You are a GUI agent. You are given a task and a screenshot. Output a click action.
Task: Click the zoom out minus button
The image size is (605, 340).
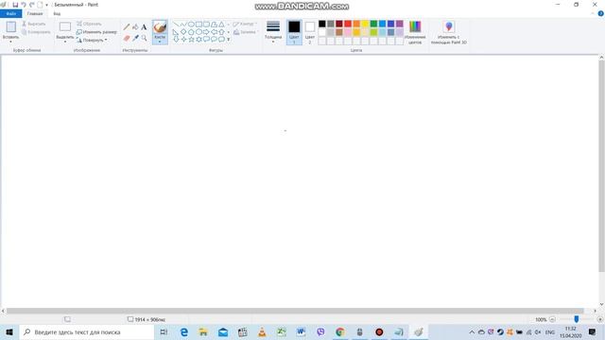pyautogui.click(x=552, y=319)
